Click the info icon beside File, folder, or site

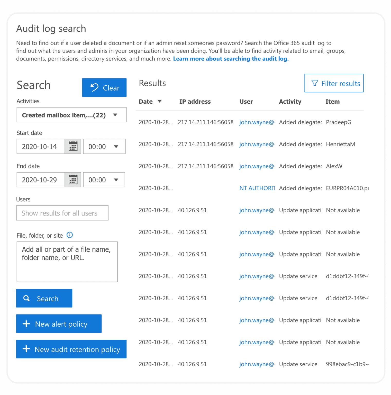click(69, 235)
